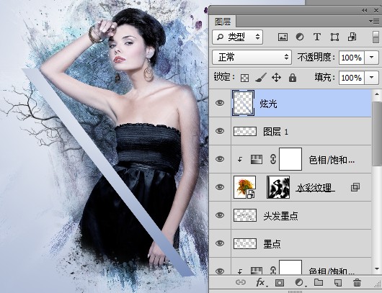Click smart filter indicator on 水彩纹理 layer
The height and width of the screenshot is (293, 382).
pyautogui.click(x=355, y=187)
